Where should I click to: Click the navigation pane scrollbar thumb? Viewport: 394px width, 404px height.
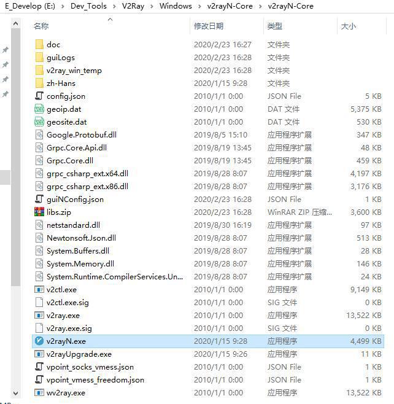click(15, 157)
